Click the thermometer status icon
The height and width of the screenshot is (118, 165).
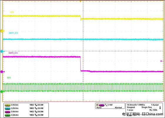(x=160, y=108)
